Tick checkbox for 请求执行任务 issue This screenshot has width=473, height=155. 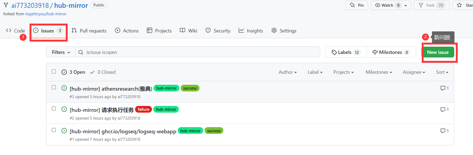pos(54,109)
